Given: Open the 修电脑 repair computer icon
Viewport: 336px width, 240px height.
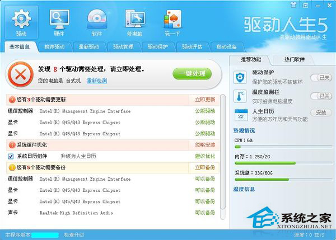Looking at the screenshot, I should (x=134, y=20).
